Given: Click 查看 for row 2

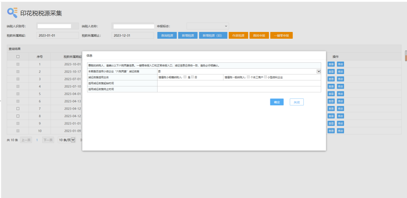Looking at the screenshot, I should click(x=331, y=71).
